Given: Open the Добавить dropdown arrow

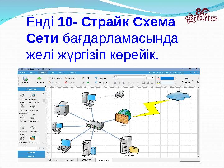Looking at the screenshot, I should tap(31, 80).
